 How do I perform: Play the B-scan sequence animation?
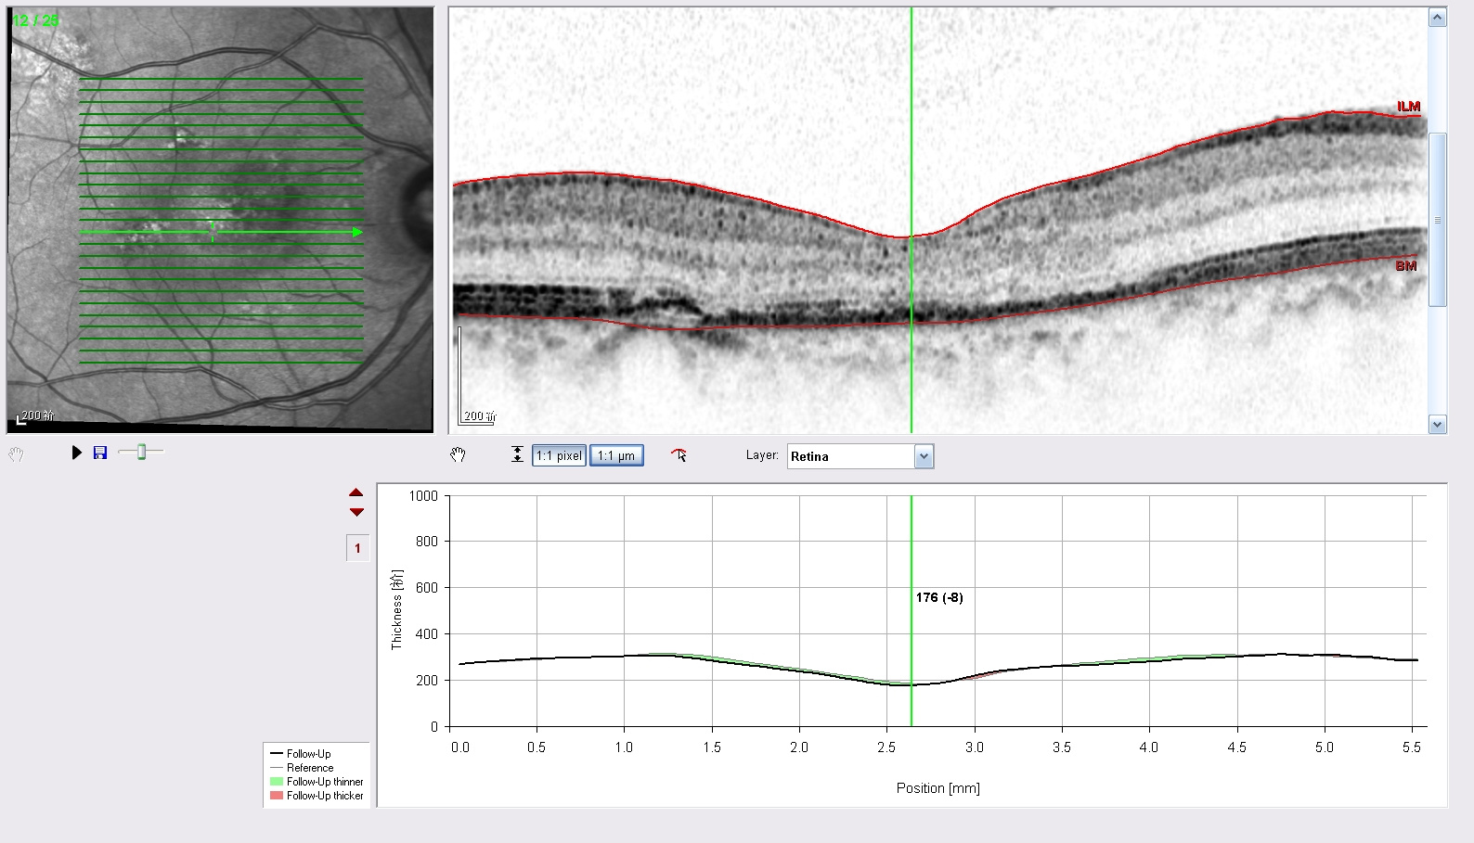77,453
